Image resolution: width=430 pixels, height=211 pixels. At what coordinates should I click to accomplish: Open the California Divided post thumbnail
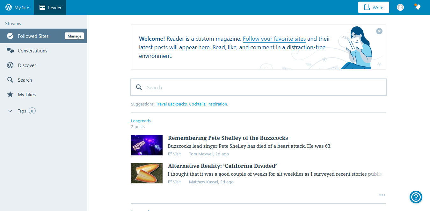pyautogui.click(x=147, y=173)
